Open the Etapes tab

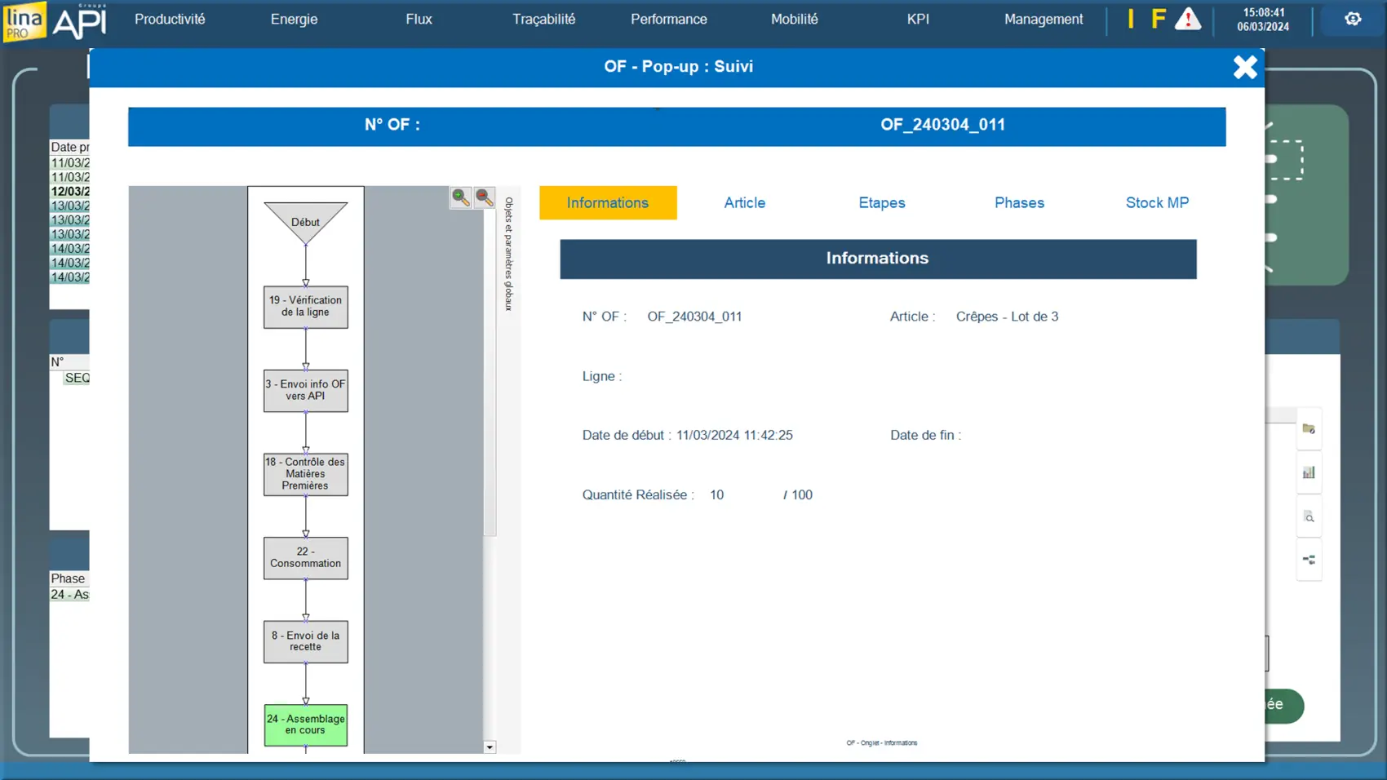(881, 203)
